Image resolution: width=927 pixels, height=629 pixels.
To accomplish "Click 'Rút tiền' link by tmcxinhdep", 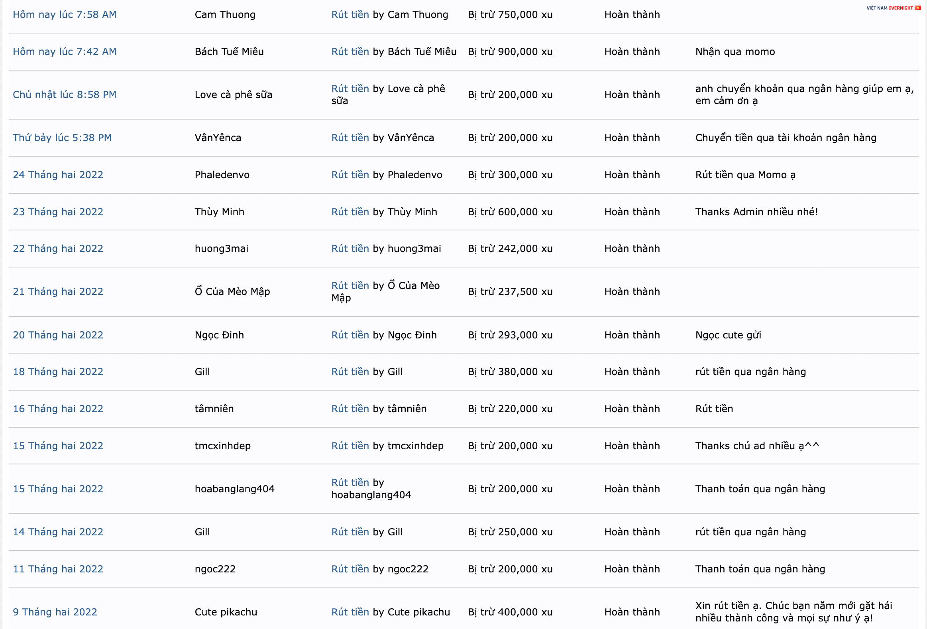I will (350, 446).
